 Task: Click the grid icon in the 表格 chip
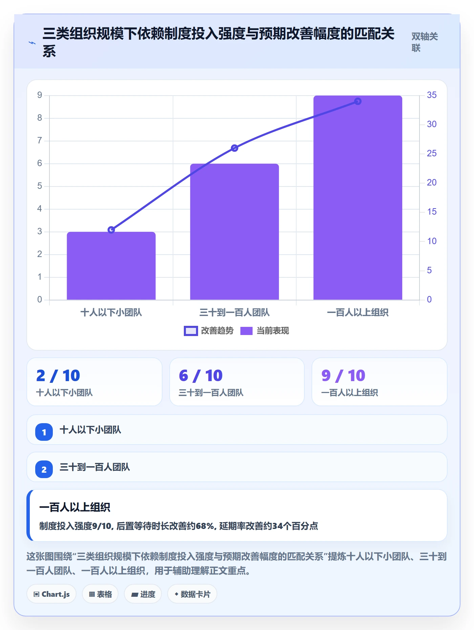pyautogui.click(x=92, y=594)
